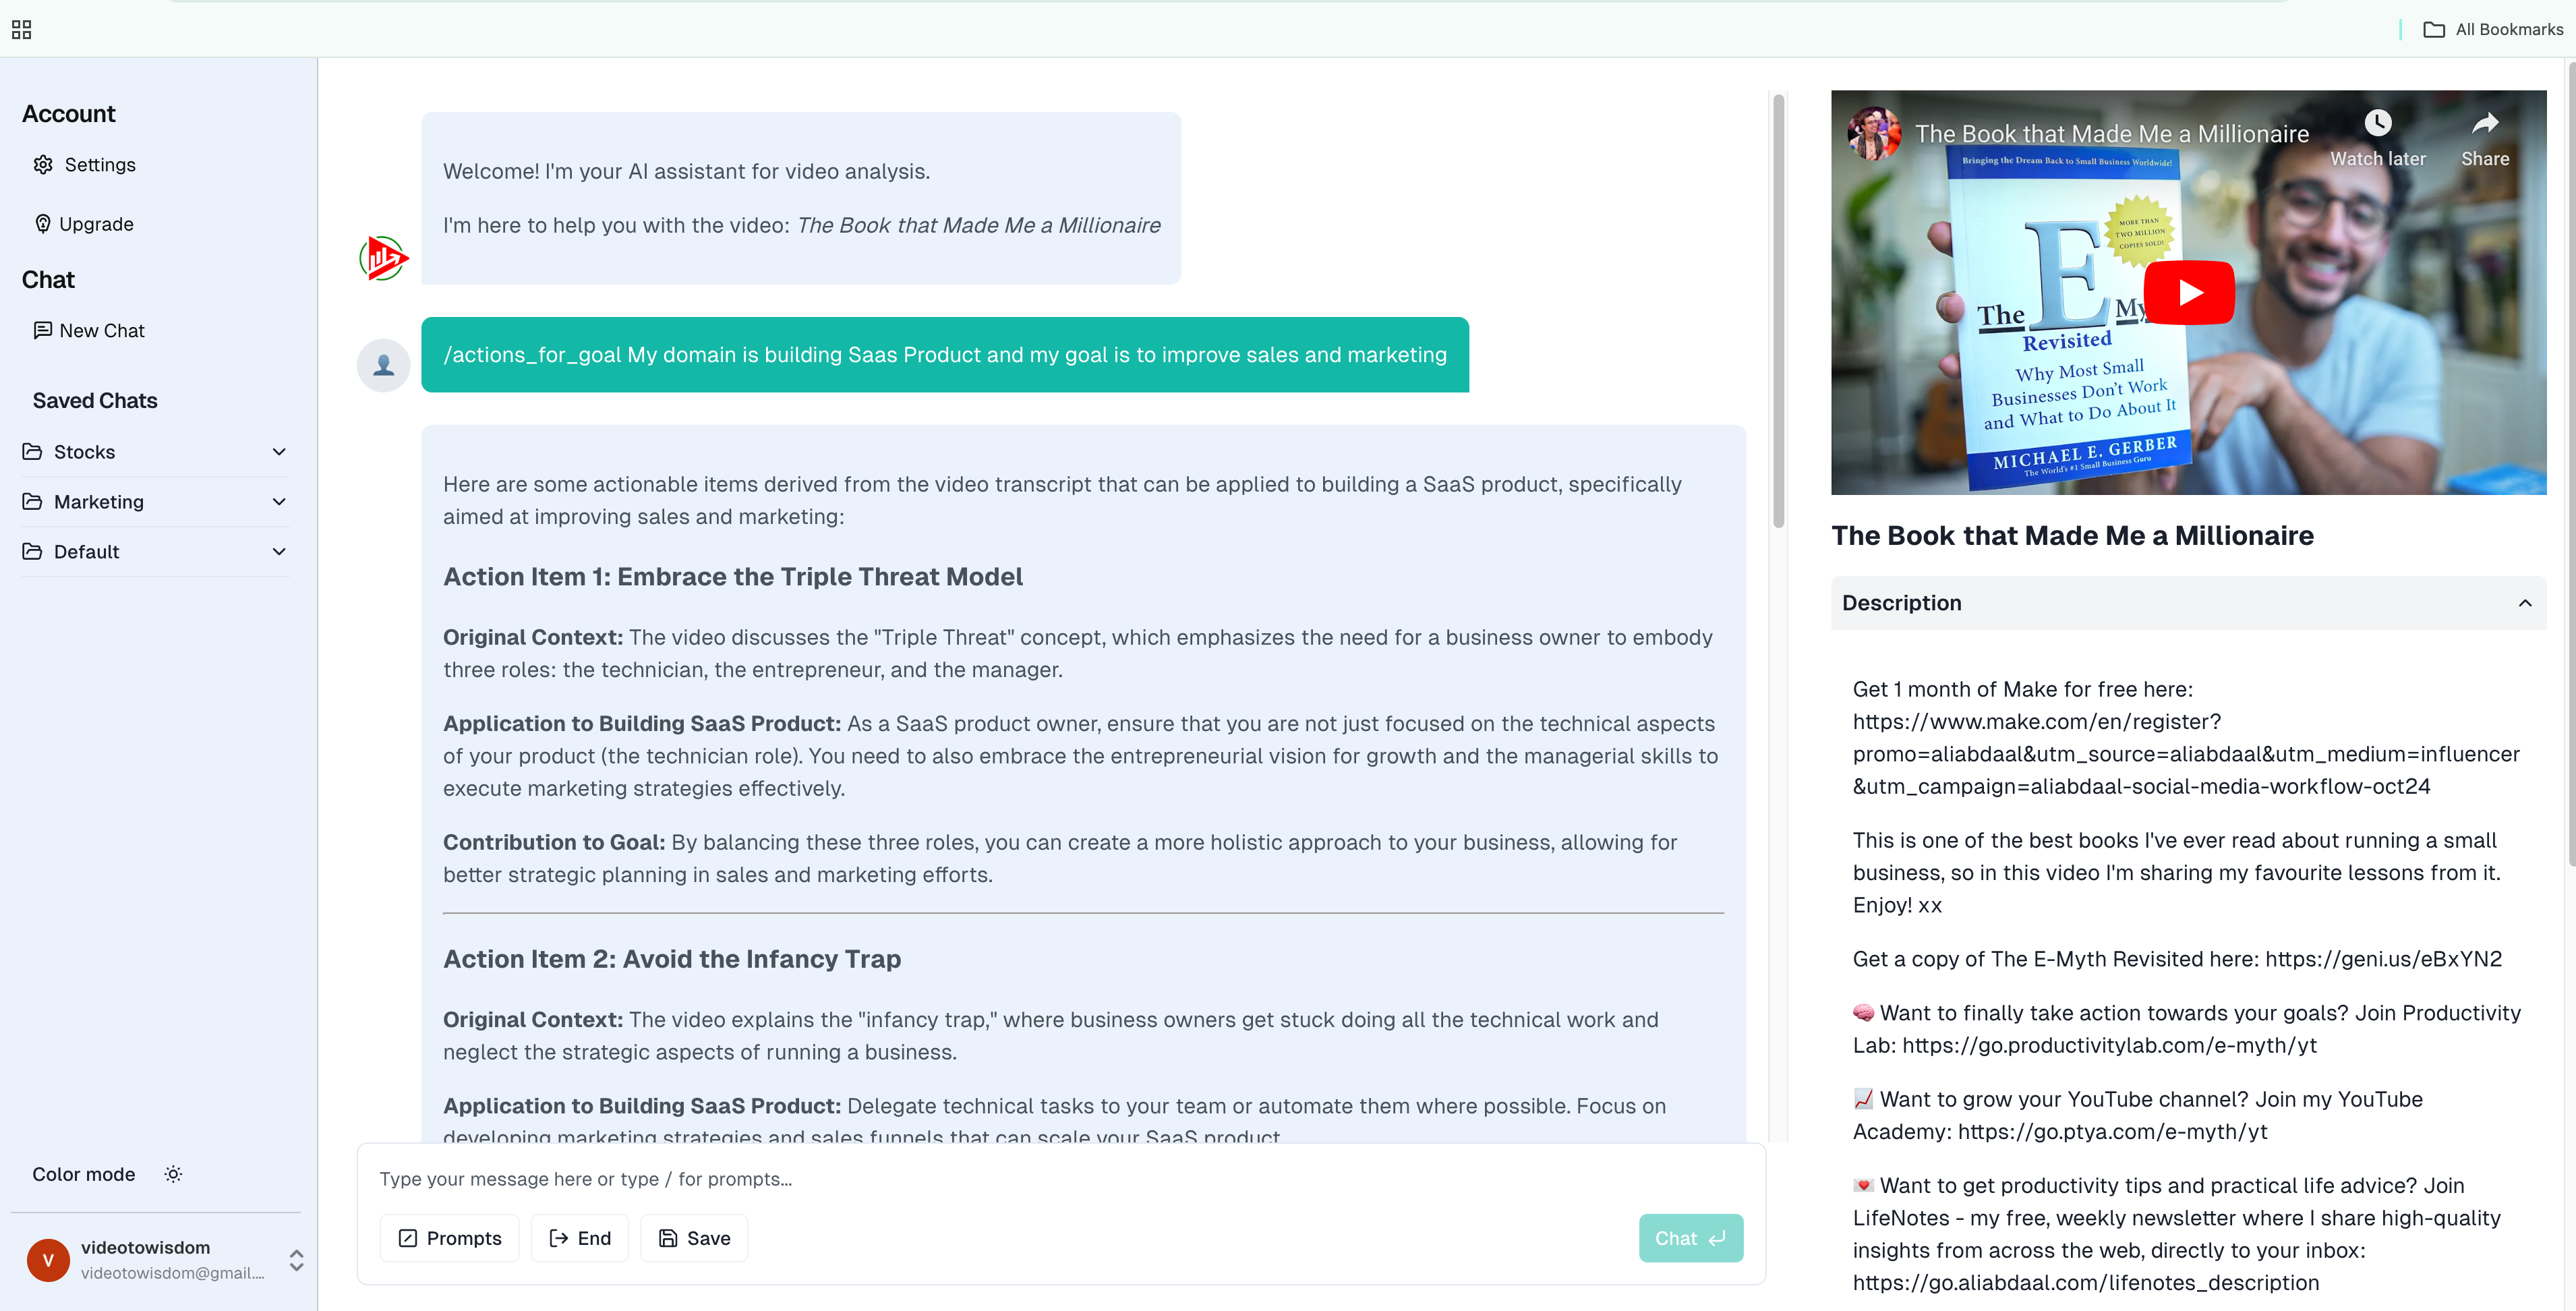2576x1311 pixels.
Task: Click the user profile avatar beside prompt
Action: point(383,365)
